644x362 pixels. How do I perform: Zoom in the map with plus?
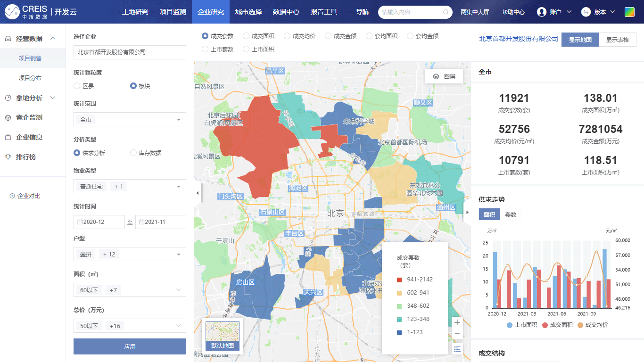click(x=457, y=322)
